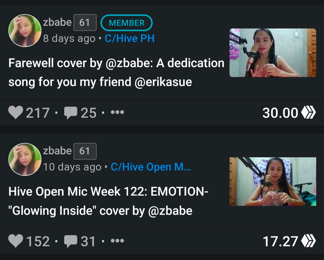Viewport: 324px width, 260px height.
Task: Open comments on the Farewell cover post
Action: click(71, 113)
